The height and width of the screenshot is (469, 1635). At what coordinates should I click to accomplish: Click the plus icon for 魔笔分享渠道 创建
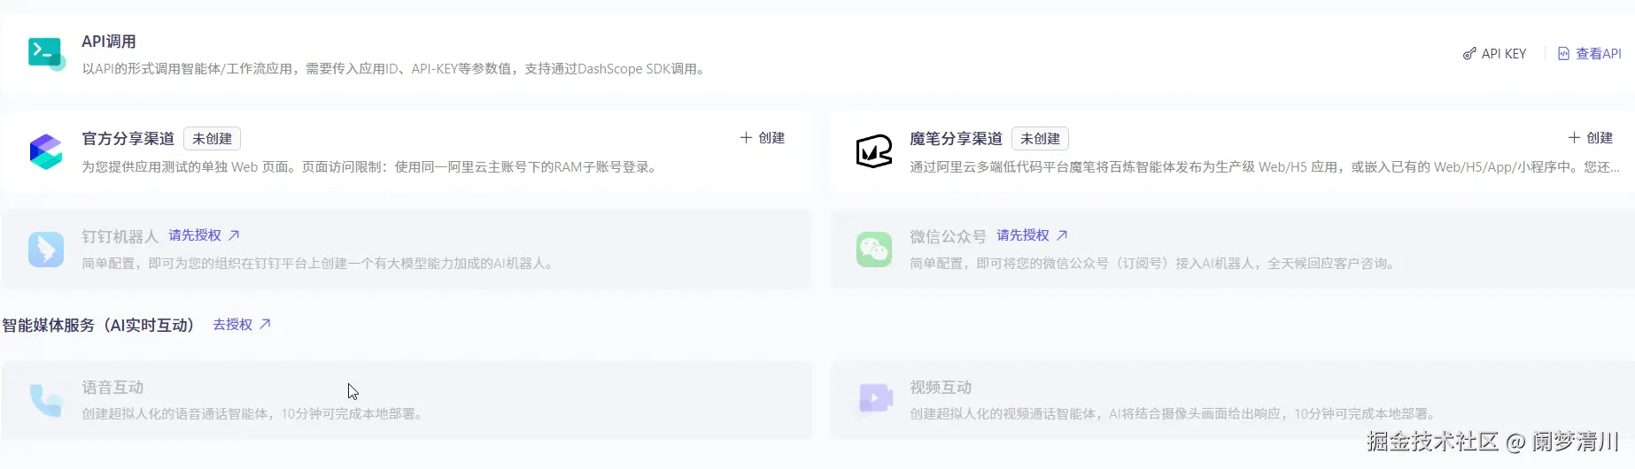click(x=1574, y=138)
